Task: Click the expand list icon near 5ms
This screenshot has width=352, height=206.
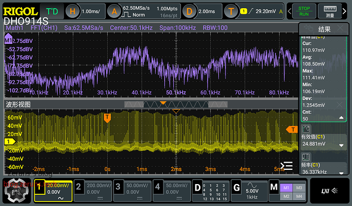Action: (287, 166)
